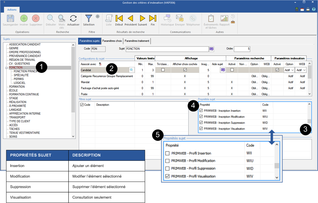Switch to the Paramètres choix tab
The height and width of the screenshot is (203, 318).
112,41
